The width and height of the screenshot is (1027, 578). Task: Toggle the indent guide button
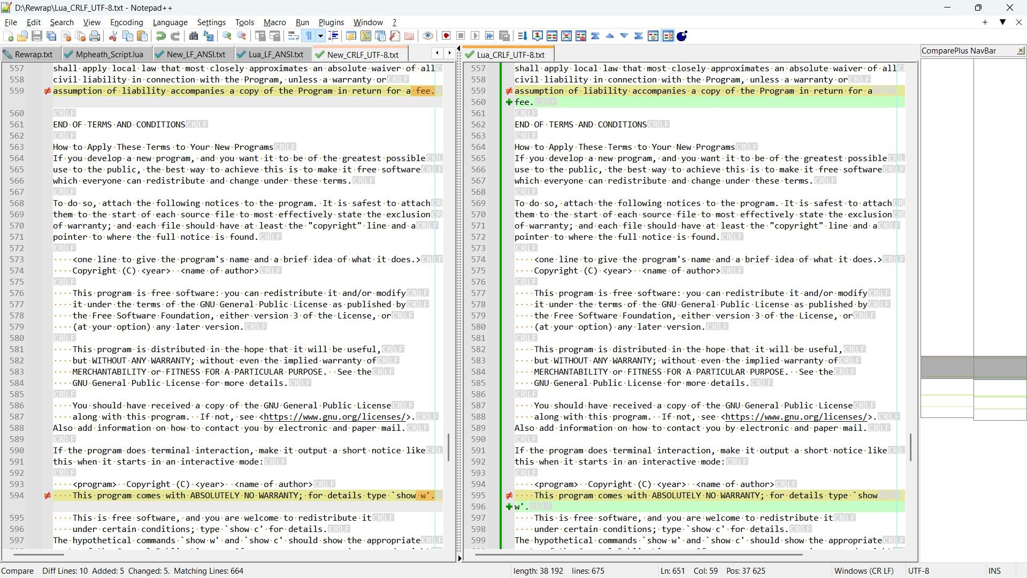pos(333,36)
